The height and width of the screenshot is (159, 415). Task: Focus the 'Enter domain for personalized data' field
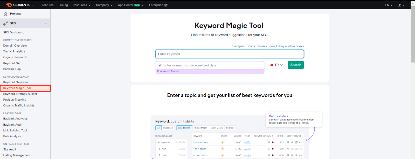[x=210, y=65]
